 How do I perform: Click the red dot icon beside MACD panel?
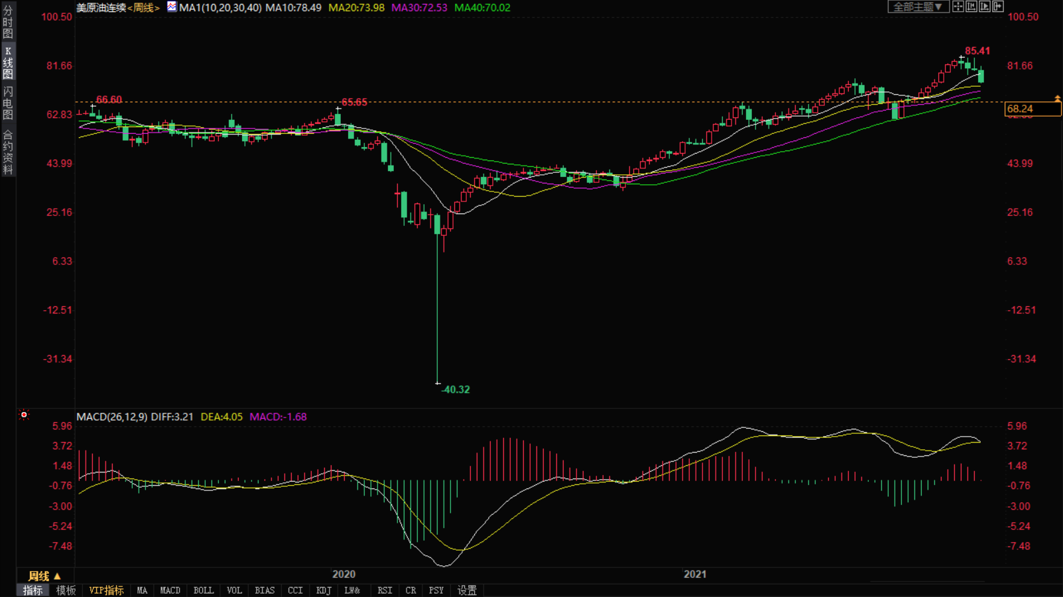(24, 415)
